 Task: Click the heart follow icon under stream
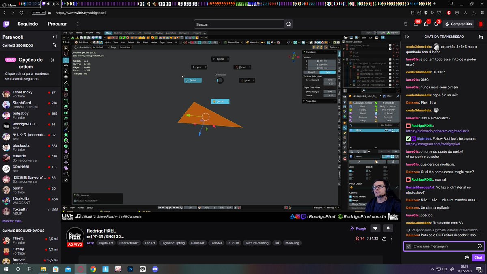click(x=376, y=229)
